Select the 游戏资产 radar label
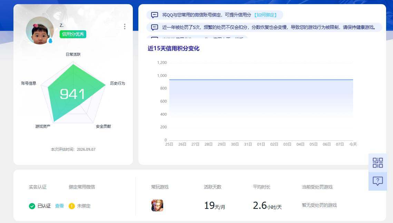Viewport: 393px width, 223px height. [x=43, y=126]
